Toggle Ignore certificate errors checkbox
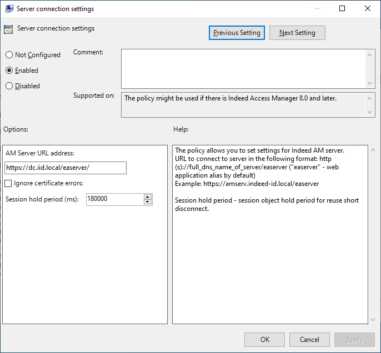 coord(8,184)
